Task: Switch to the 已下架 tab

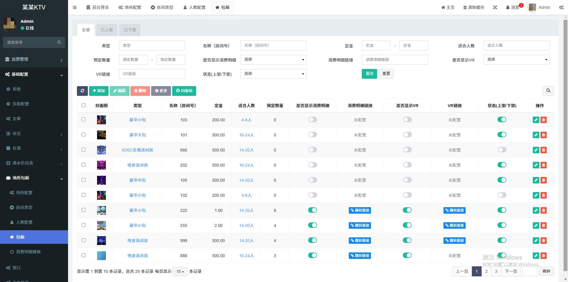Action: coord(130,30)
